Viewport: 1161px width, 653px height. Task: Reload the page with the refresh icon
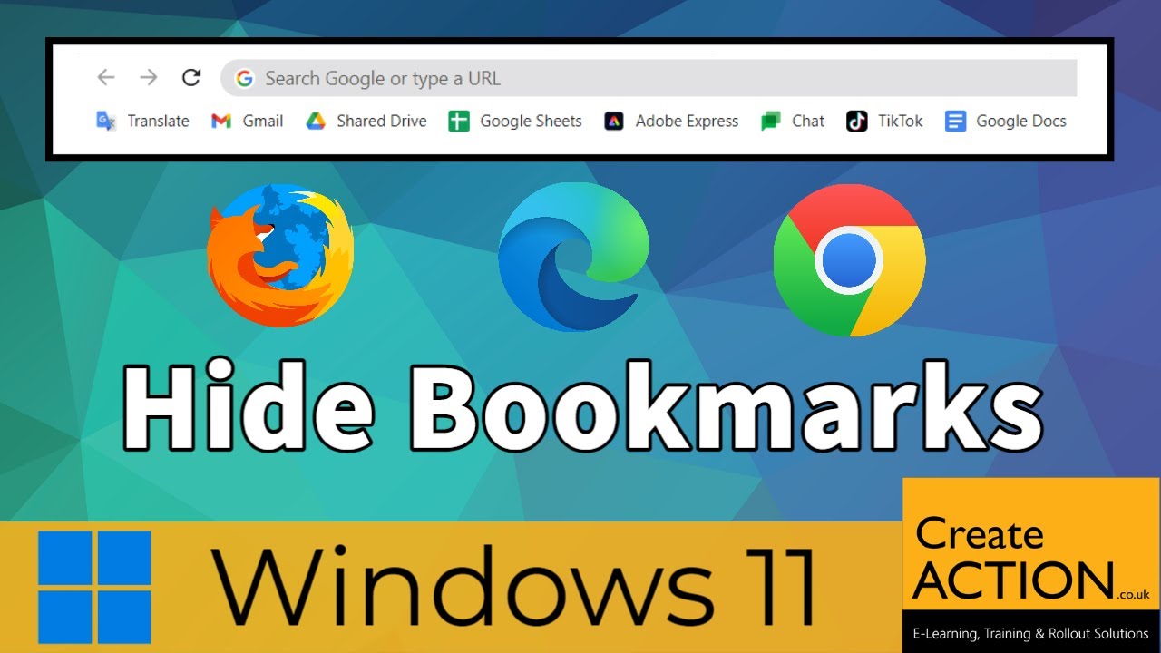[x=190, y=78]
